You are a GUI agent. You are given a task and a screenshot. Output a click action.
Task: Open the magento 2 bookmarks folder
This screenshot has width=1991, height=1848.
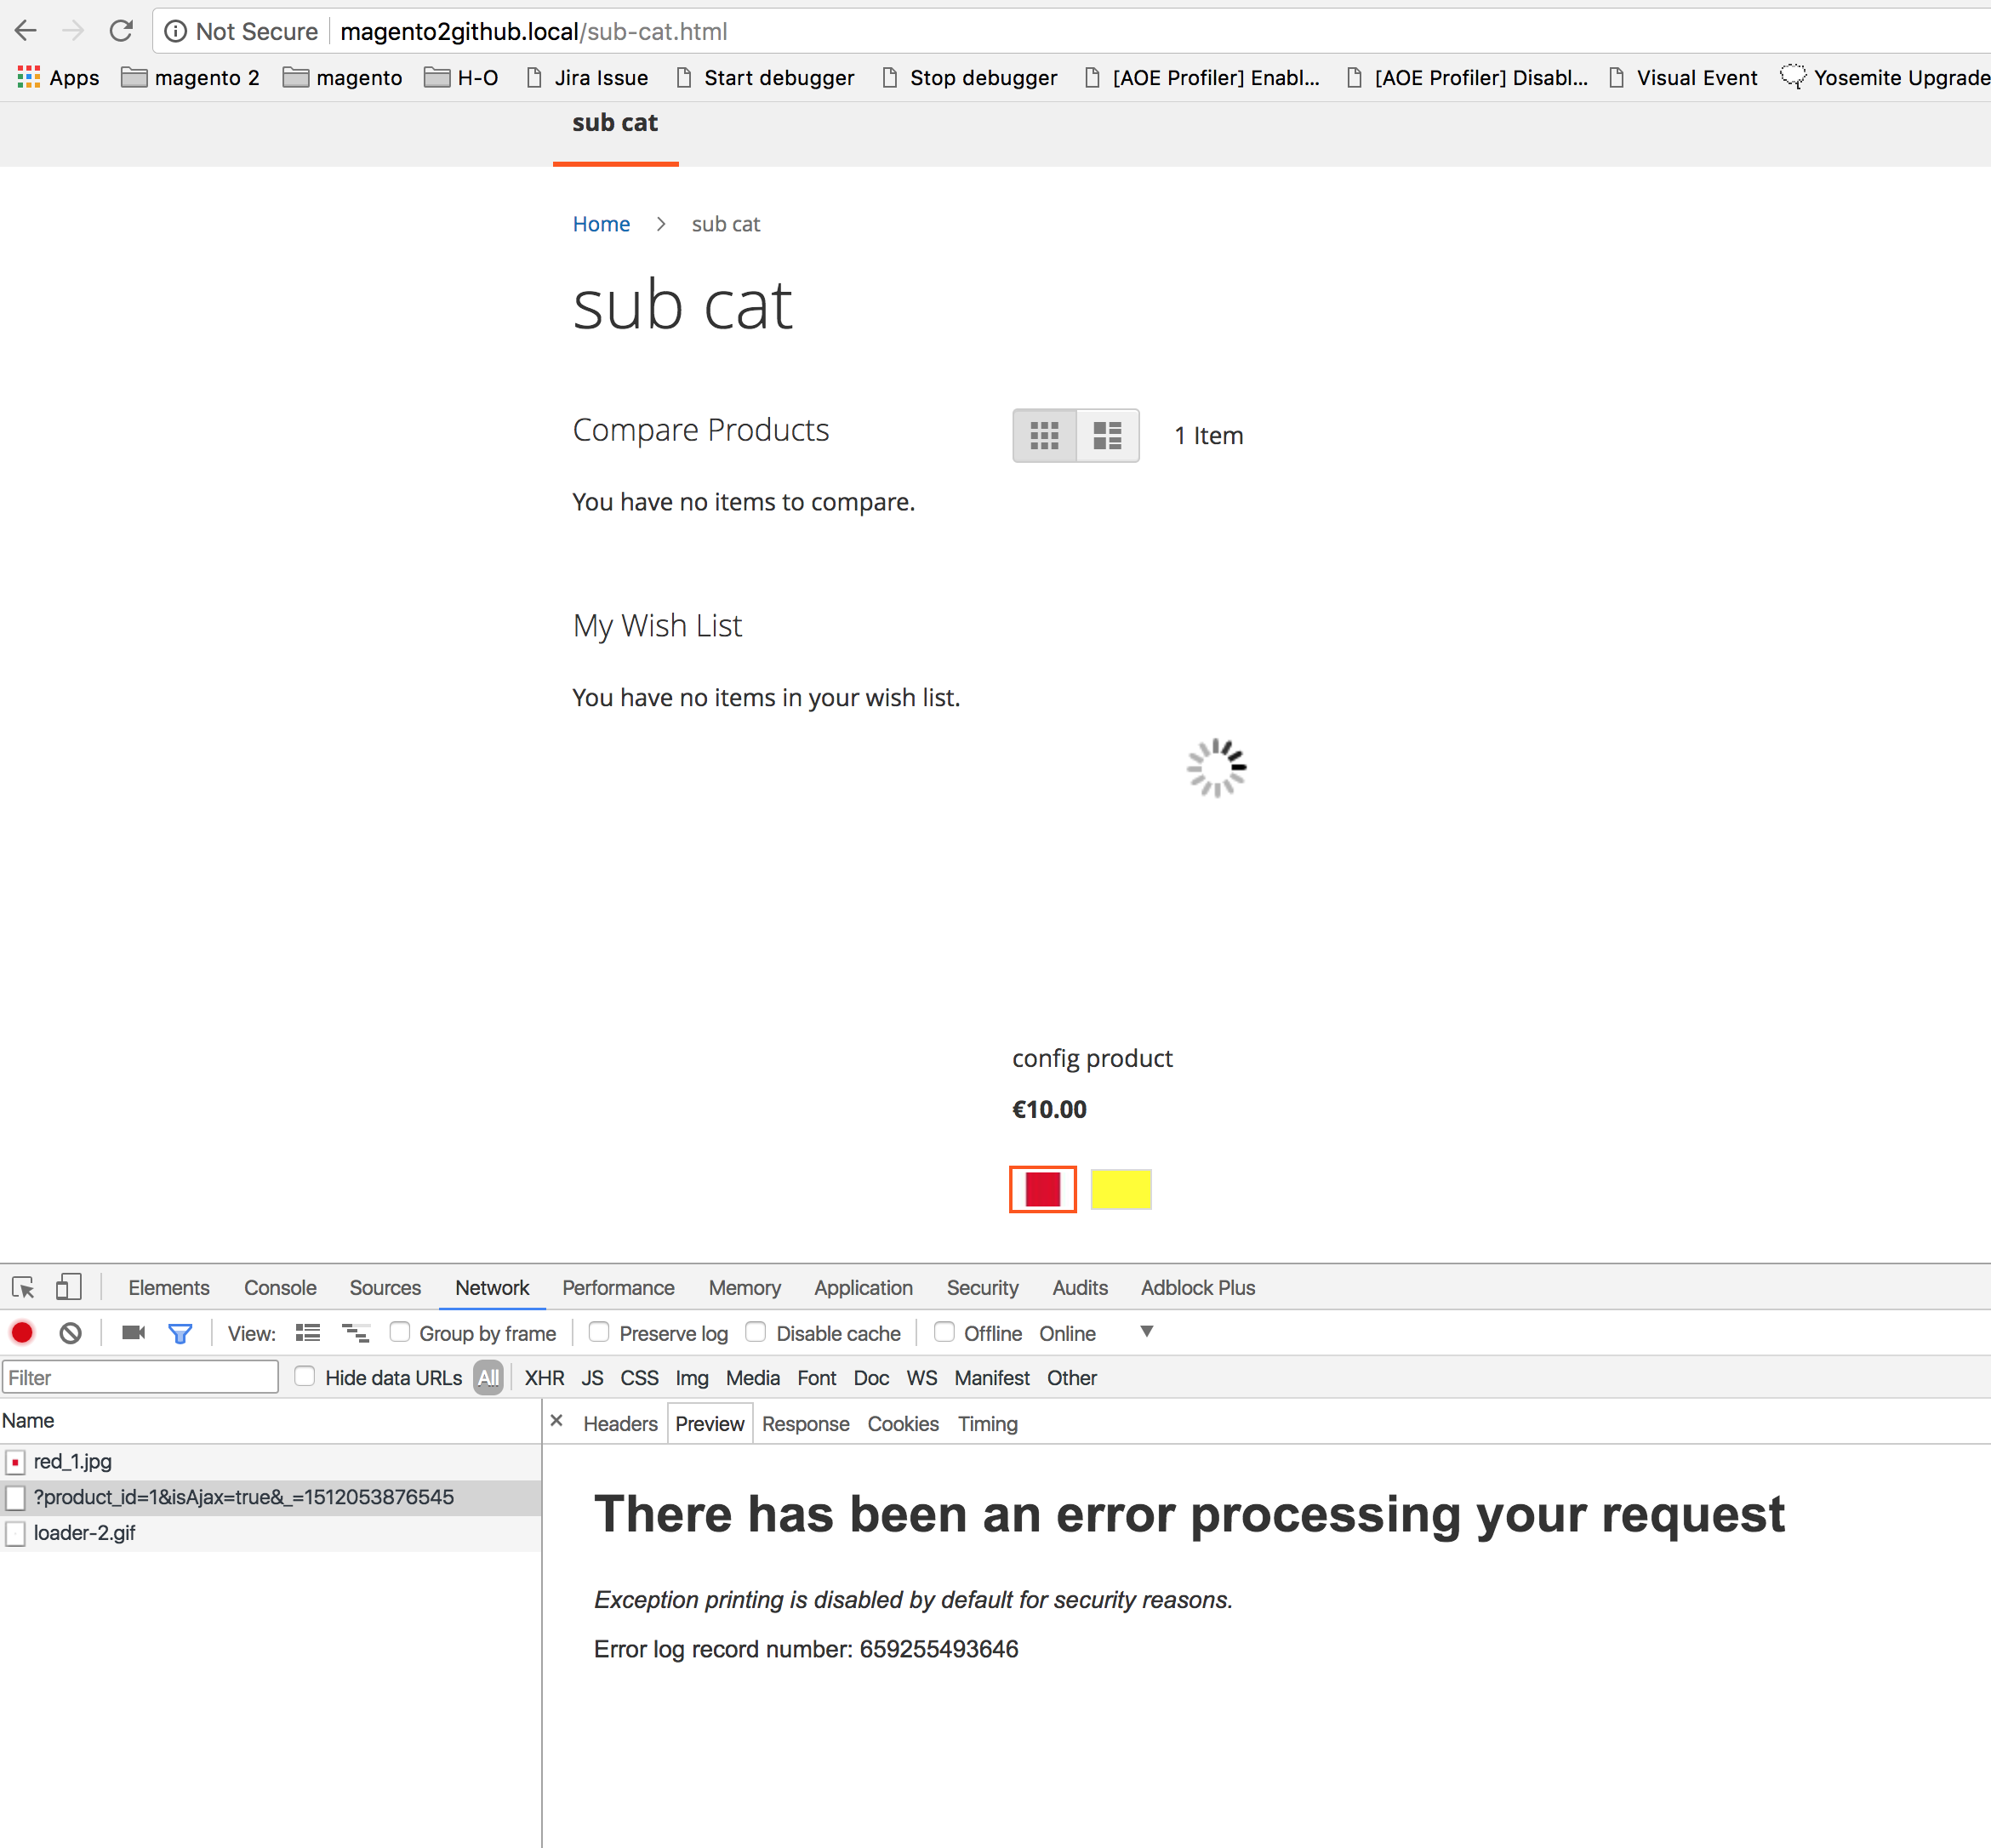point(189,77)
